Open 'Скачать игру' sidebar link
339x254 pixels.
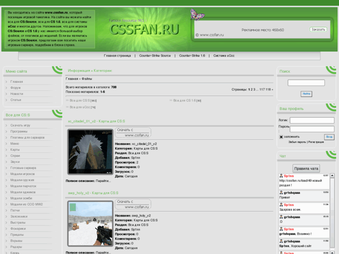click(x=21, y=125)
